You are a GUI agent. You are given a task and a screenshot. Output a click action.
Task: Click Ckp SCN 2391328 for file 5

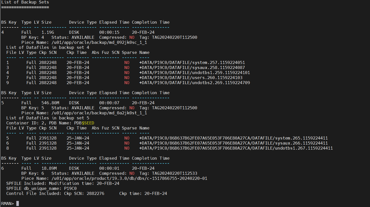click(48, 138)
